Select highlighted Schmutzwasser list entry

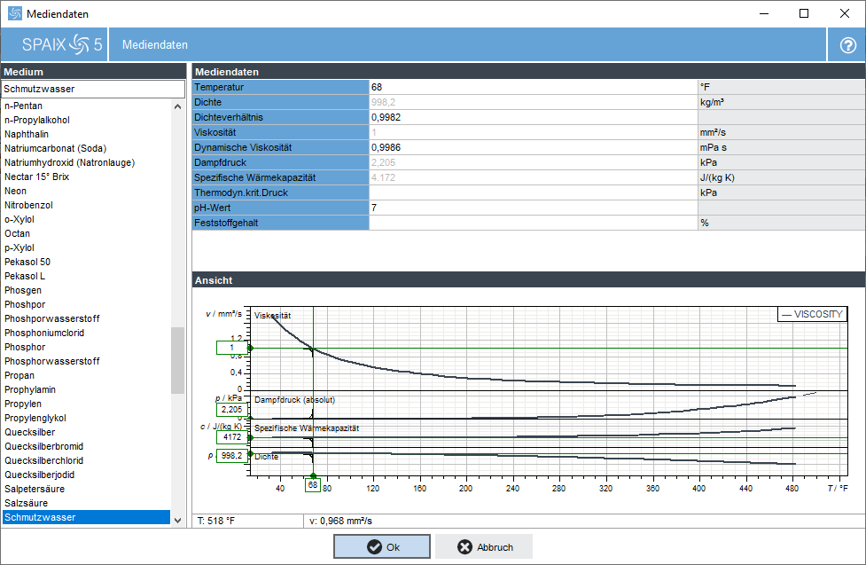[x=86, y=517]
